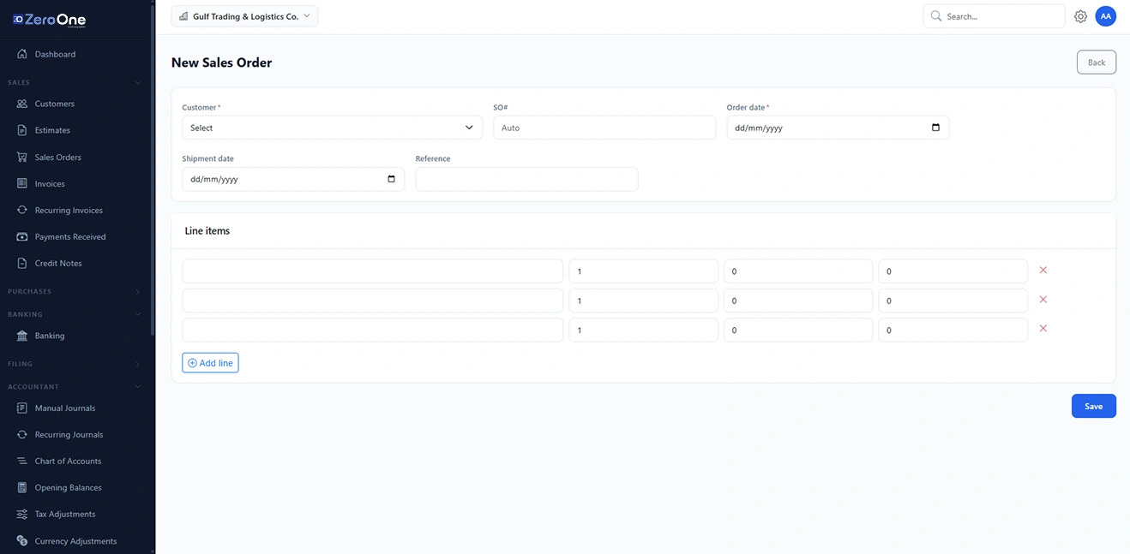1130x554 pixels.
Task: Open the Customer Select dropdown
Action: 332,128
